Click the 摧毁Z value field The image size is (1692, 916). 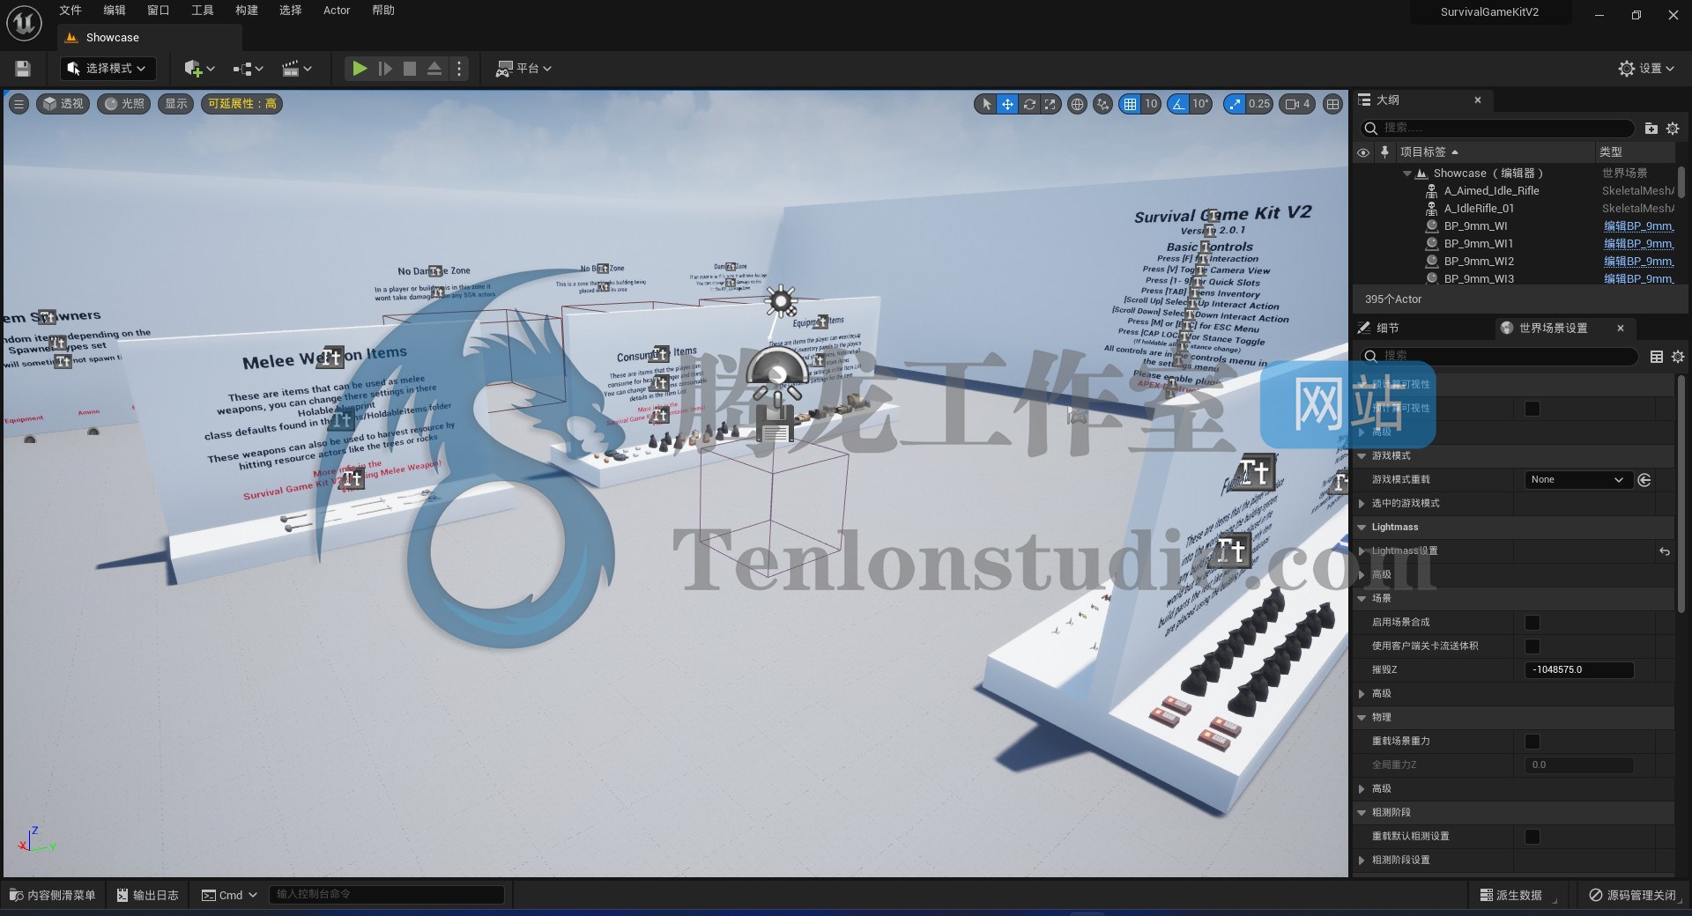1579,670
